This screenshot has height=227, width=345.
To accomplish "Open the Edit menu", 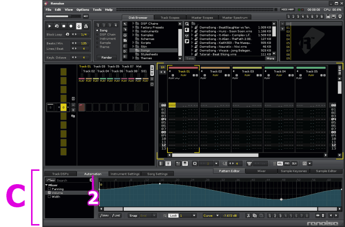I will coord(58,10).
